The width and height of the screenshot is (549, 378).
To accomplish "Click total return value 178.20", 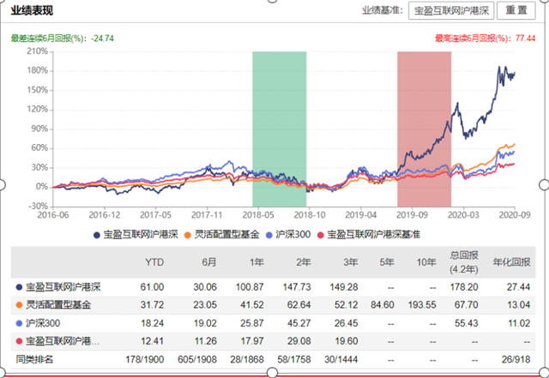I will click(464, 287).
